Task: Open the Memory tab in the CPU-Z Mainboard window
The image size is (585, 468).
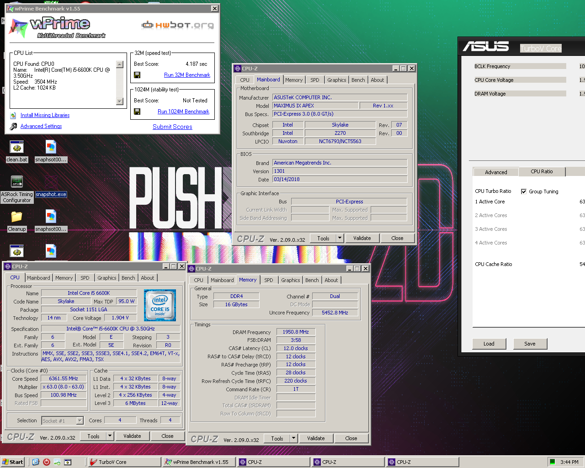Action: click(x=294, y=80)
